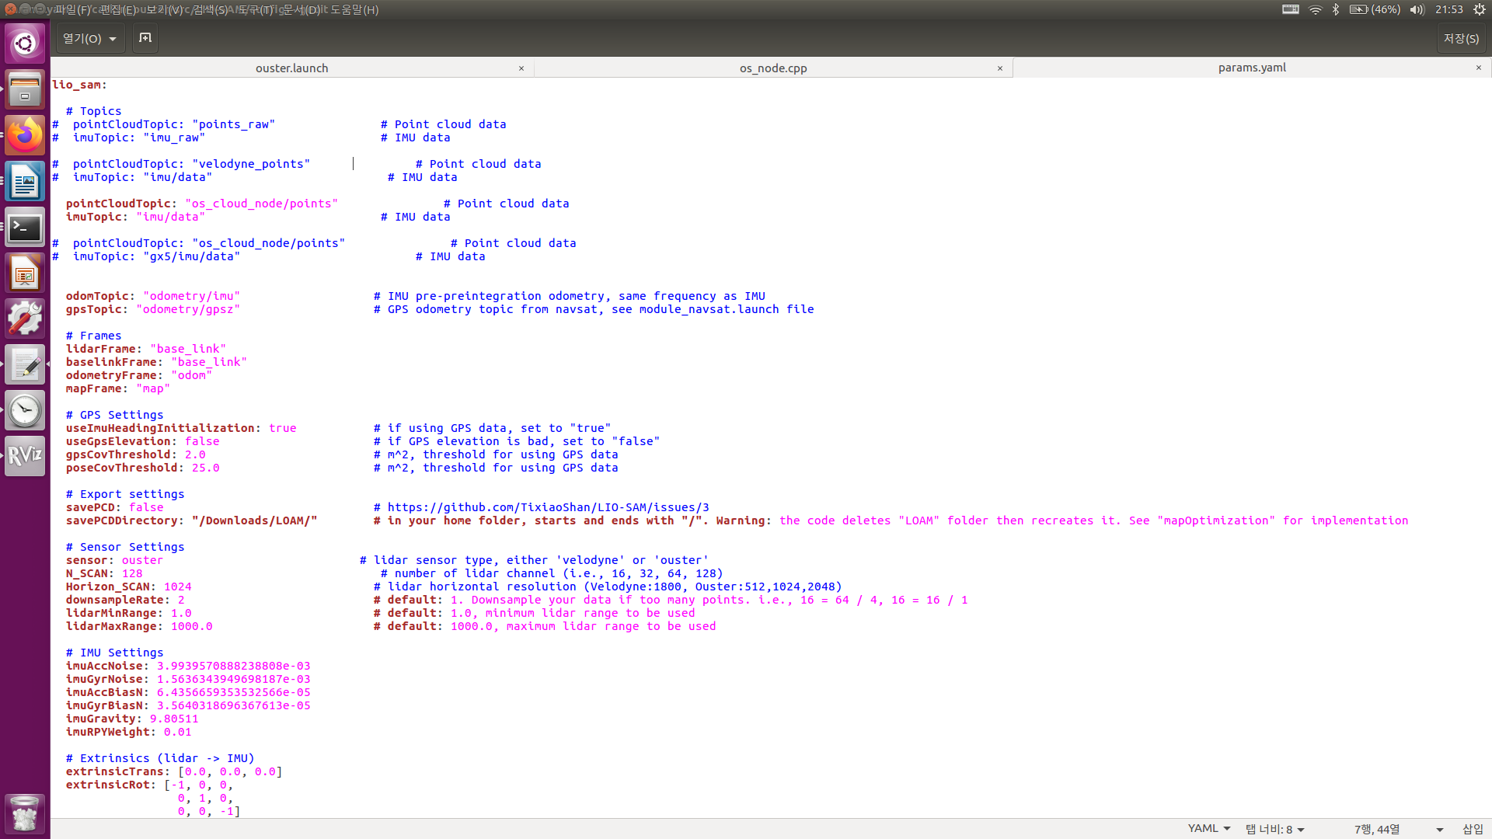Image resolution: width=1492 pixels, height=839 pixels.
Task: Open the Wi-Fi network indicator
Action: pyautogui.click(x=1315, y=9)
